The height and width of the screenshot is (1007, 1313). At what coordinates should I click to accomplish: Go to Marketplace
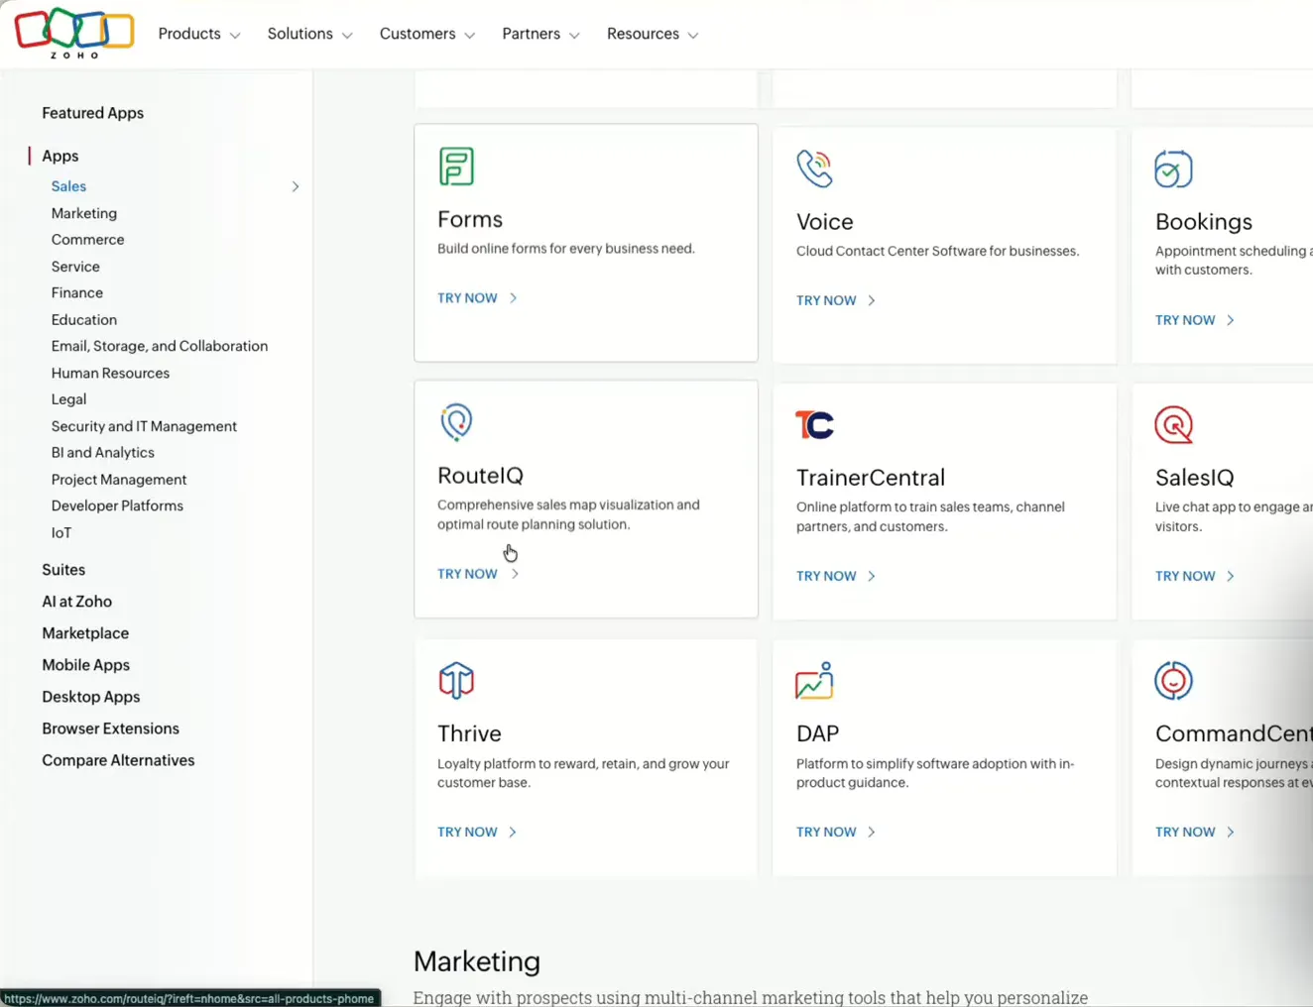point(85,633)
